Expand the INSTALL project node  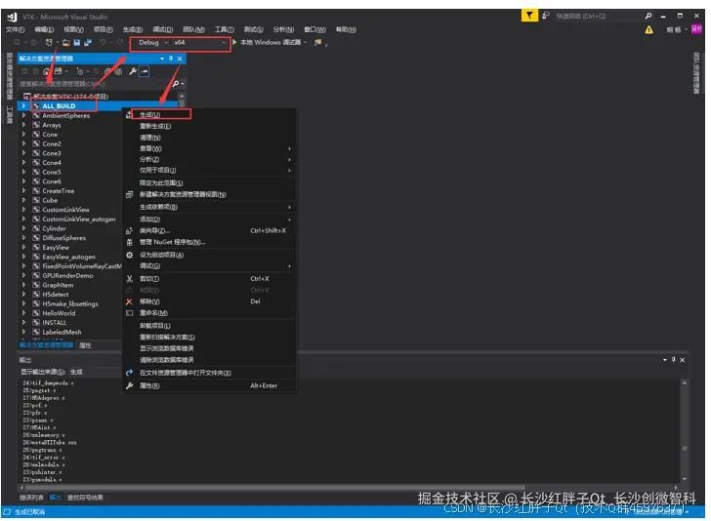[x=23, y=323]
